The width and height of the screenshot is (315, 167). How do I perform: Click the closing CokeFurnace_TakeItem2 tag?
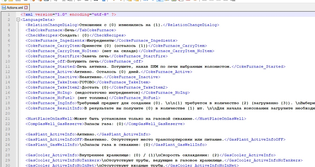(138, 88)
